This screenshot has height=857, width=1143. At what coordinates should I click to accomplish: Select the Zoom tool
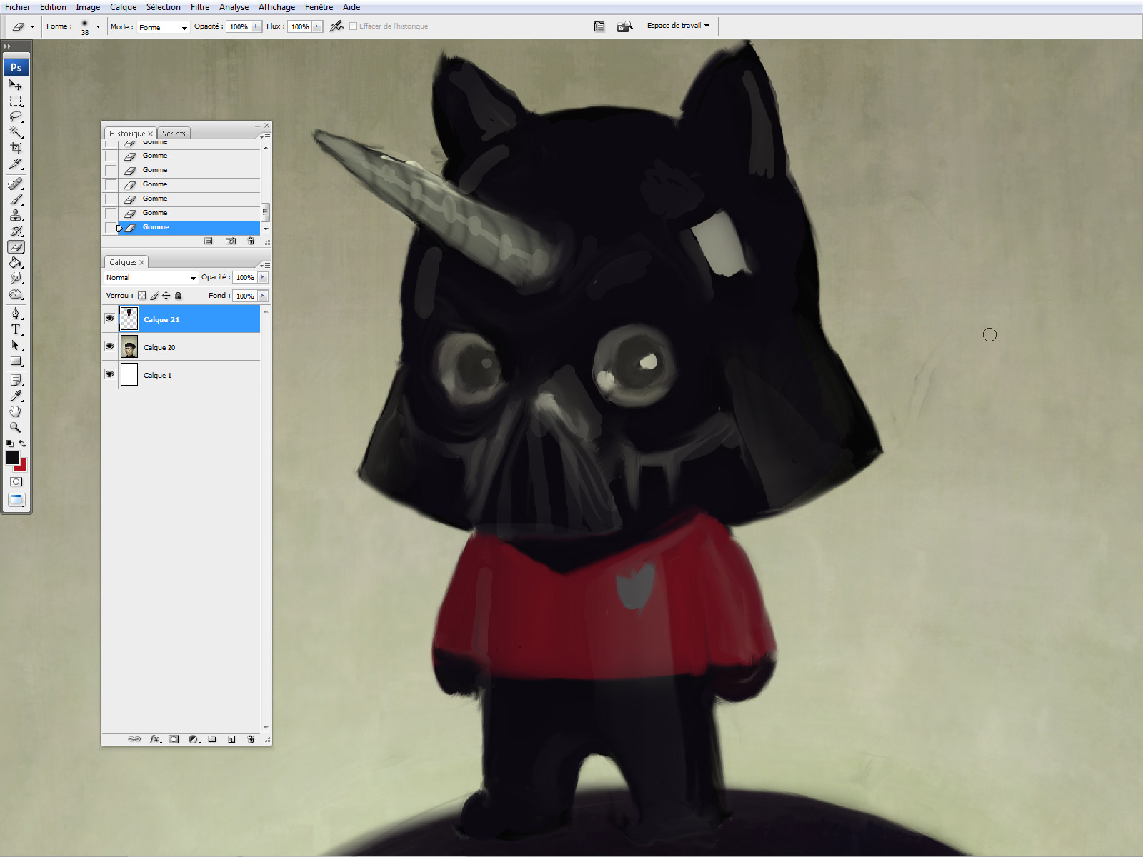[x=16, y=427]
